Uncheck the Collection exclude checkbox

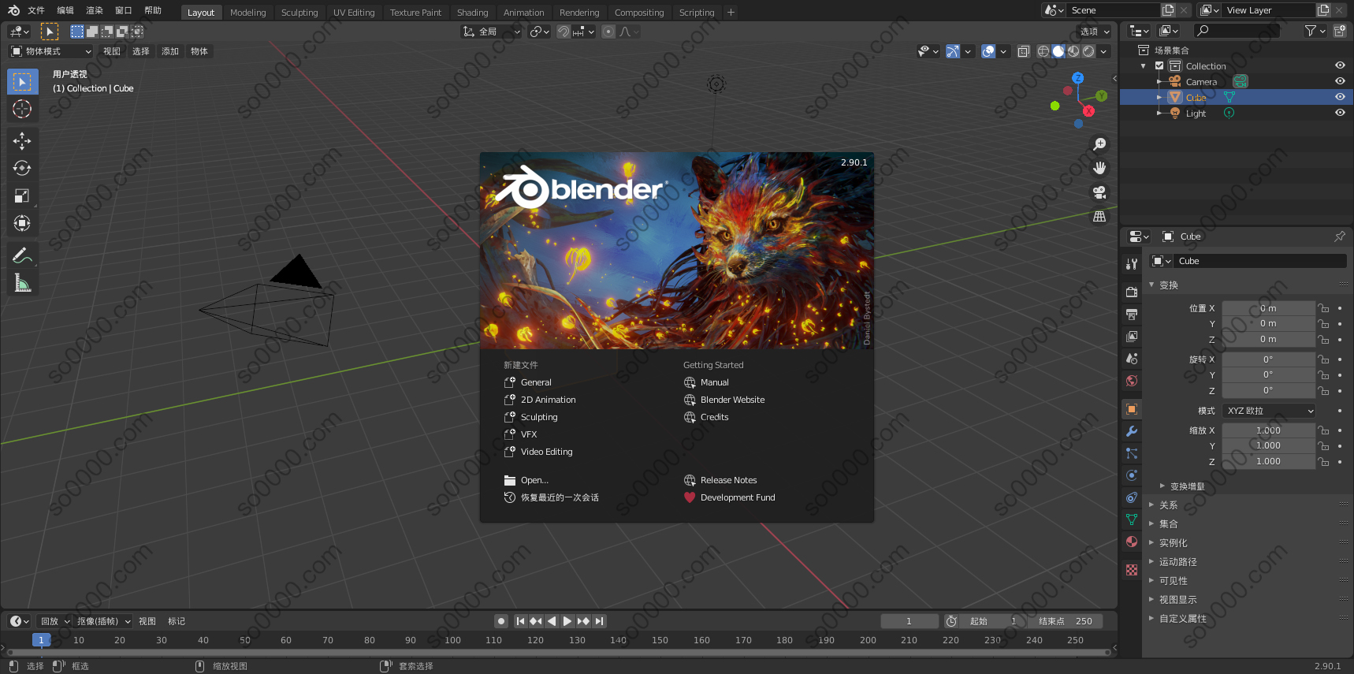tap(1159, 66)
